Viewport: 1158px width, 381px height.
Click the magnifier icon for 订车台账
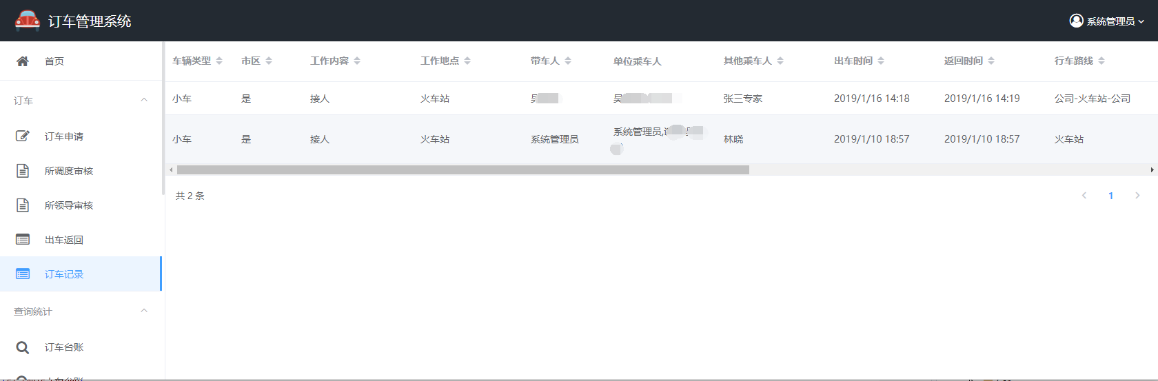click(23, 347)
